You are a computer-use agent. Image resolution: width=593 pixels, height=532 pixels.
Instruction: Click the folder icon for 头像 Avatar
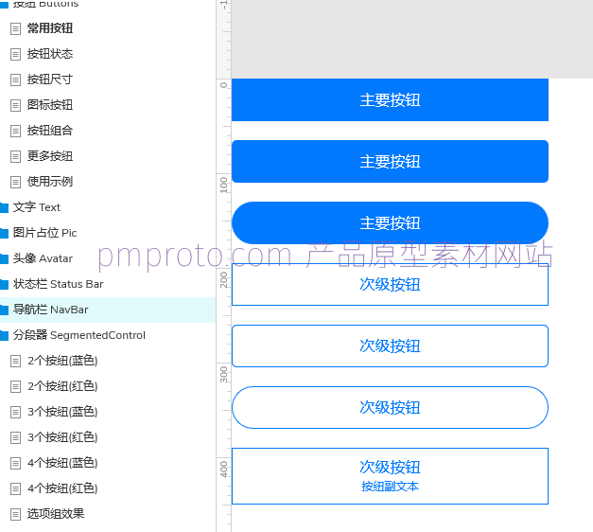tap(4, 258)
